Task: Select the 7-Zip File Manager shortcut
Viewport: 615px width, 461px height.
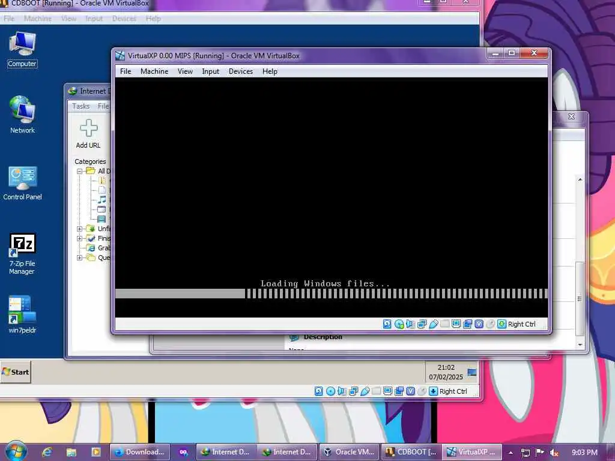Action: [x=22, y=254]
